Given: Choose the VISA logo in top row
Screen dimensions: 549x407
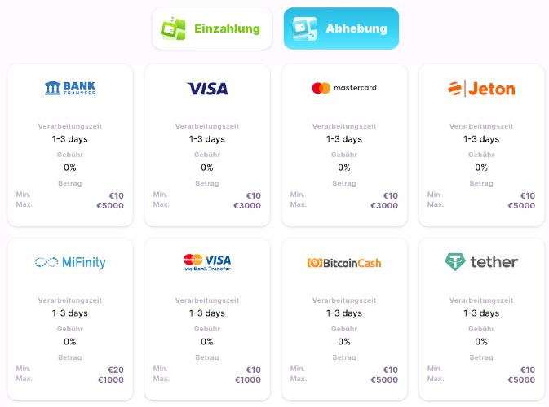Looking at the screenshot, I should (207, 89).
